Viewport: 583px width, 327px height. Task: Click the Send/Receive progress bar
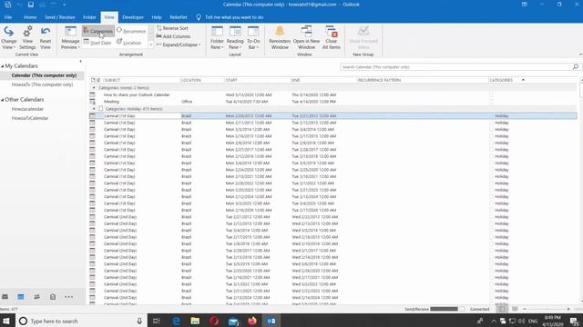[x=447, y=309]
